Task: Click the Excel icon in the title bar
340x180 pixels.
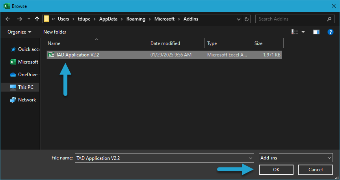Action: click(7, 6)
